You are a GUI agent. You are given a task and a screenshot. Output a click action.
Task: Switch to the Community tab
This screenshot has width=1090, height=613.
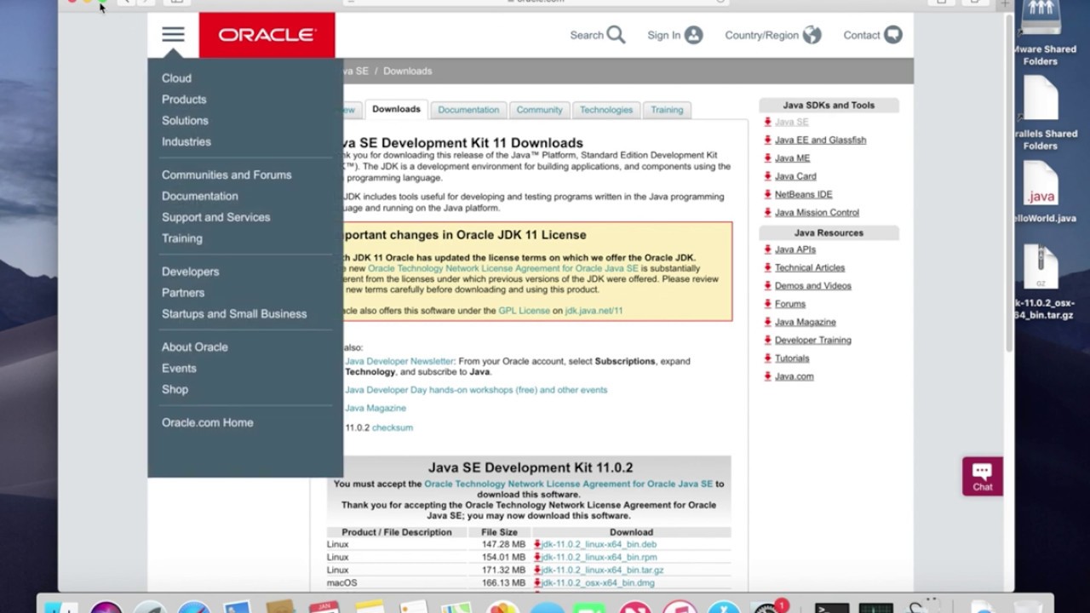pos(539,110)
